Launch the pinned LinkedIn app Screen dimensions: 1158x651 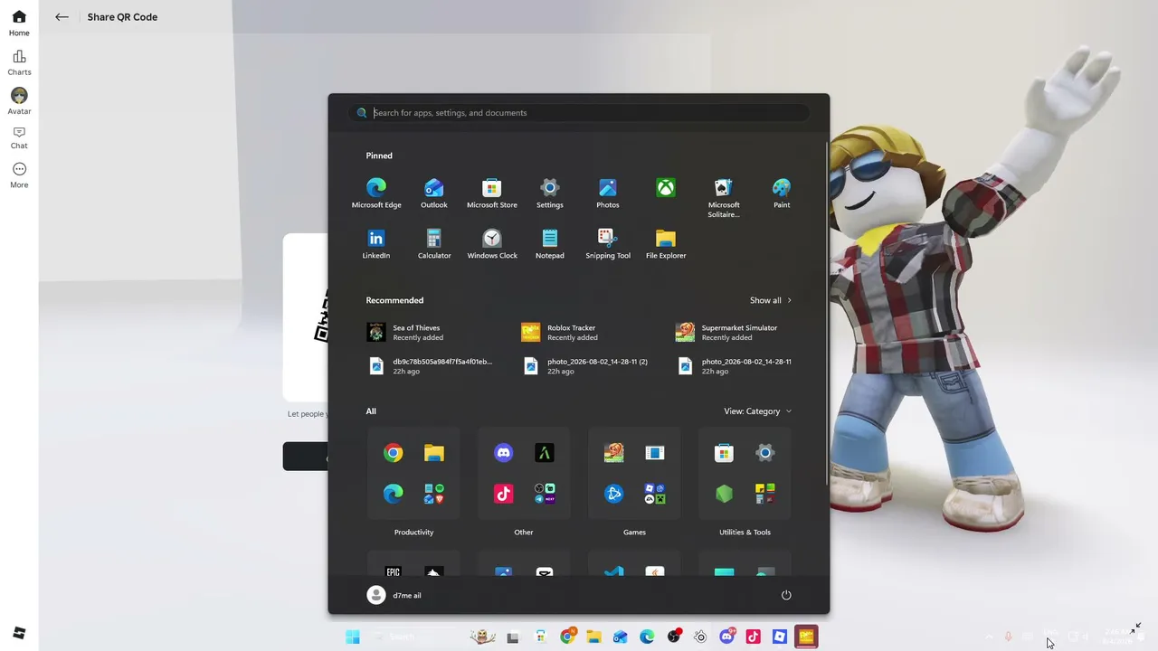click(x=376, y=244)
